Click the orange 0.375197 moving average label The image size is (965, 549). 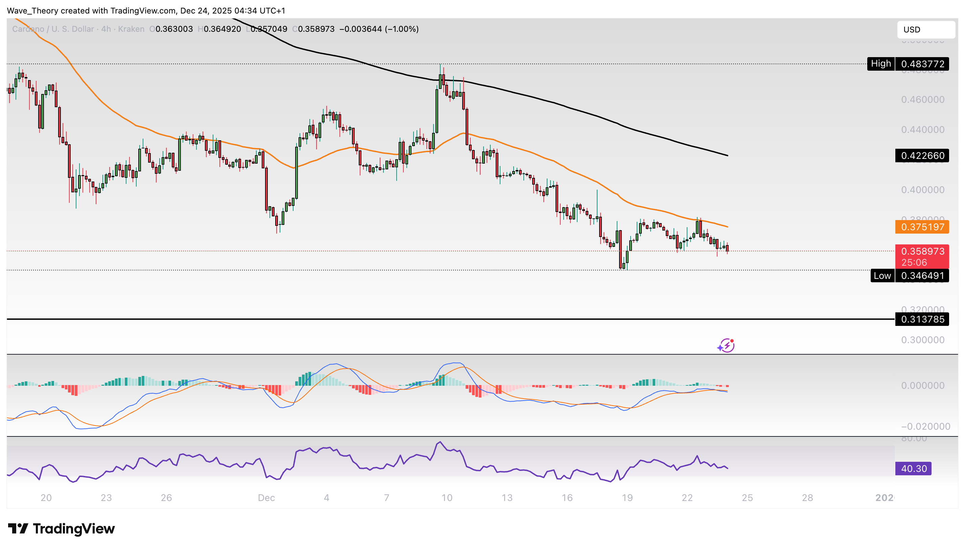tap(922, 227)
